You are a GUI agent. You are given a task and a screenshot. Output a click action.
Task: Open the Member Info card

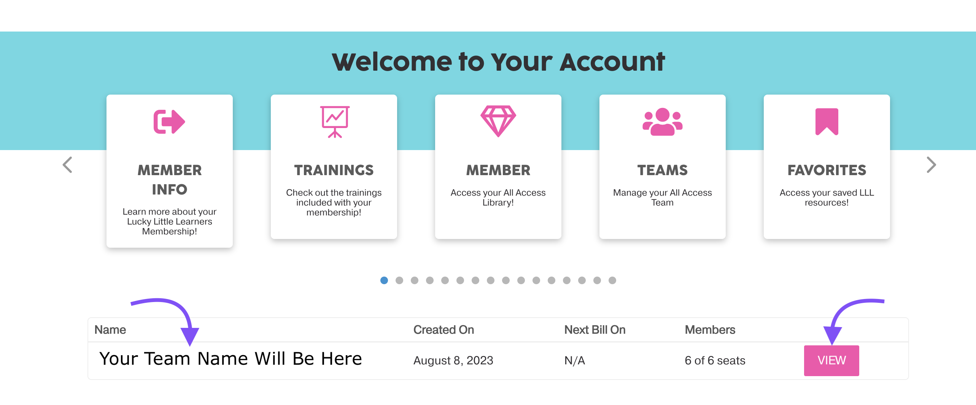tap(169, 171)
